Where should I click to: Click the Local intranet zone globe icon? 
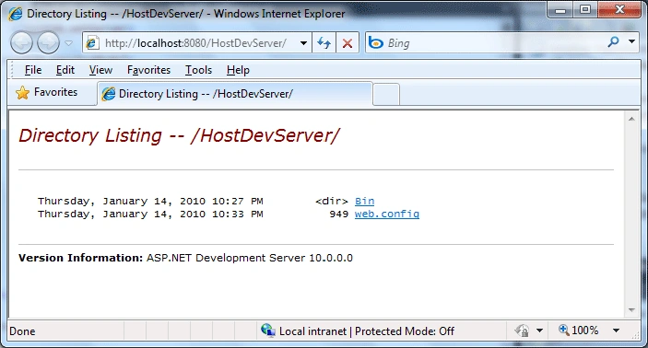pos(268,331)
